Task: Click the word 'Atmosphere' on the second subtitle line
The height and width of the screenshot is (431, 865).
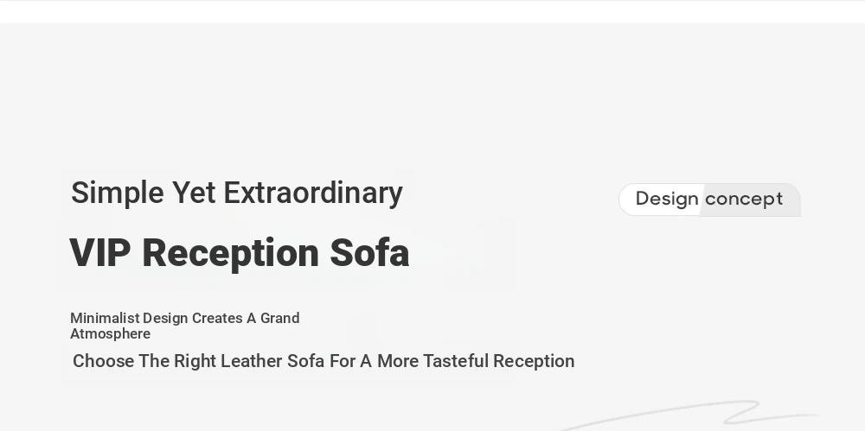Action: tap(111, 334)
